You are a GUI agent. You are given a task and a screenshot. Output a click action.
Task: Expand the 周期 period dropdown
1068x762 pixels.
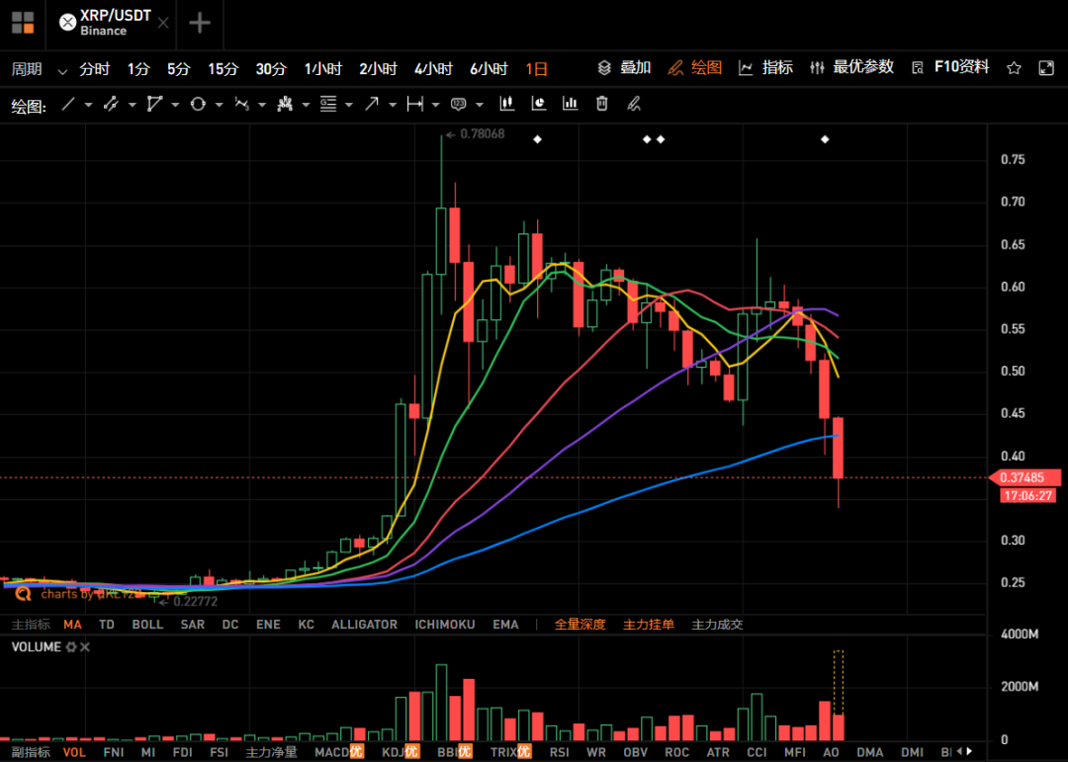click(x=62, y=70)
